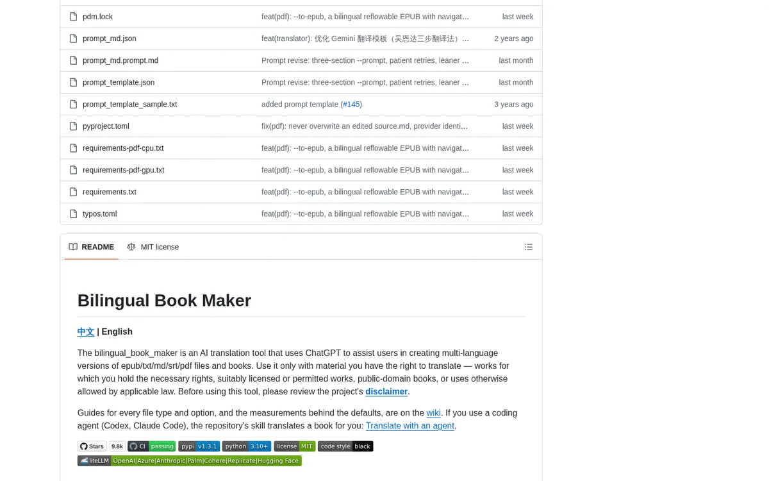Open commit message for requirements.txt

click(x=365, y=192)
